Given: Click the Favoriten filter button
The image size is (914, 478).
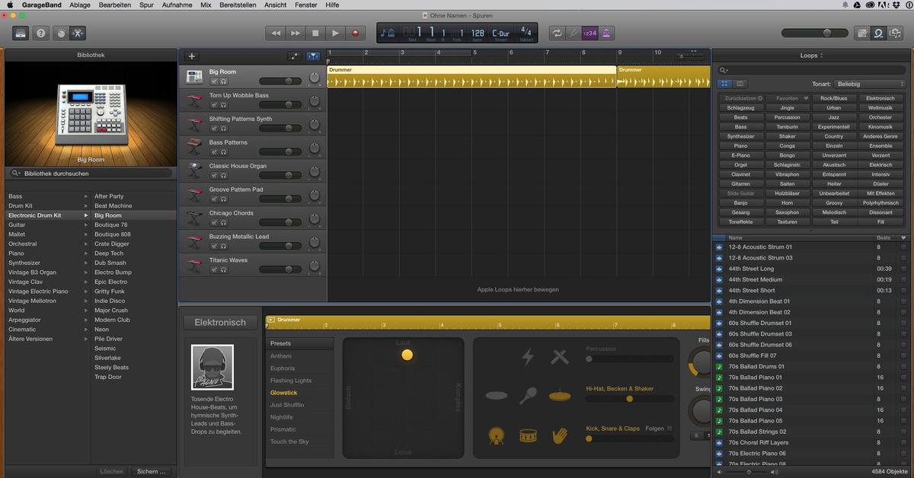Looking at the screenshot, I should tap(788, 98).
